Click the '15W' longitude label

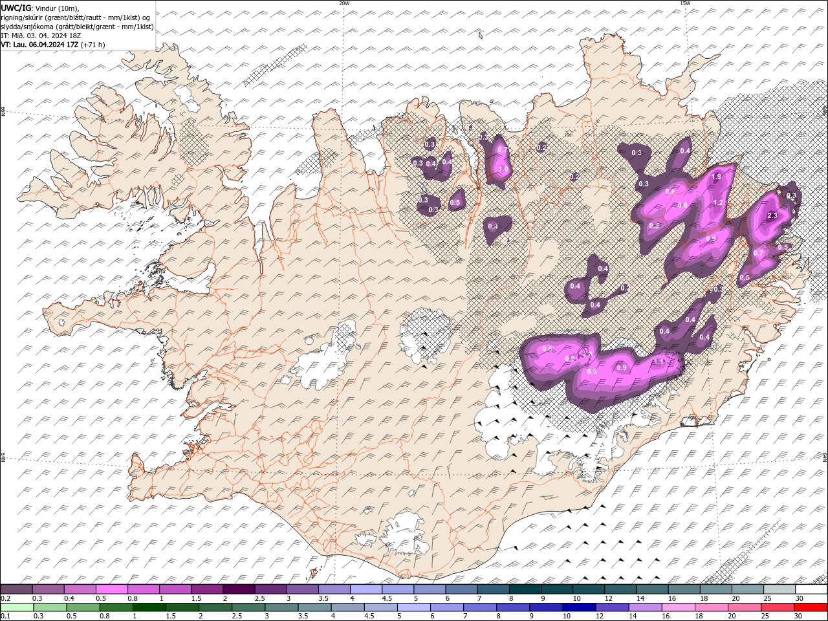point(685,3)
